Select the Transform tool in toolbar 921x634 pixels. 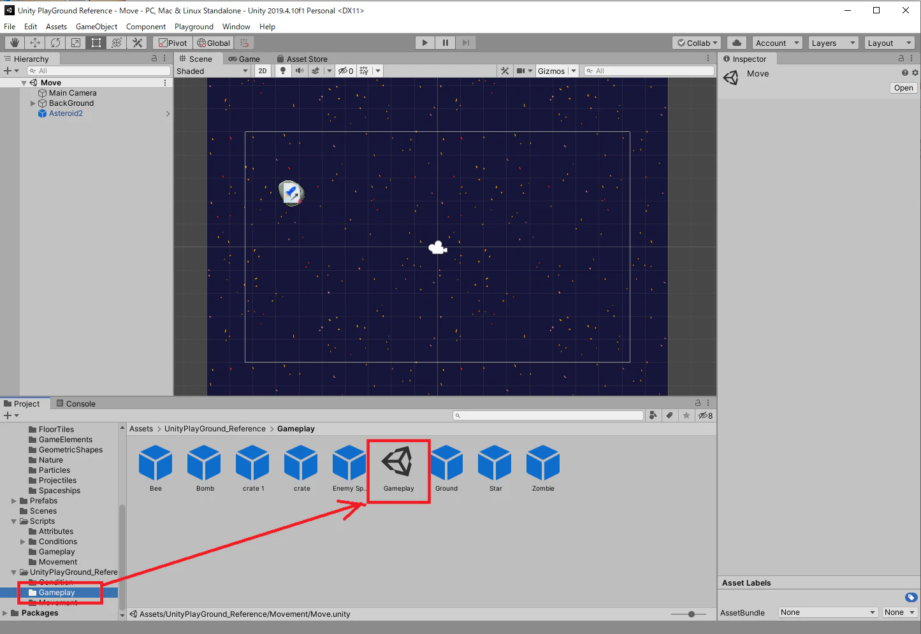tap(117, 43)
